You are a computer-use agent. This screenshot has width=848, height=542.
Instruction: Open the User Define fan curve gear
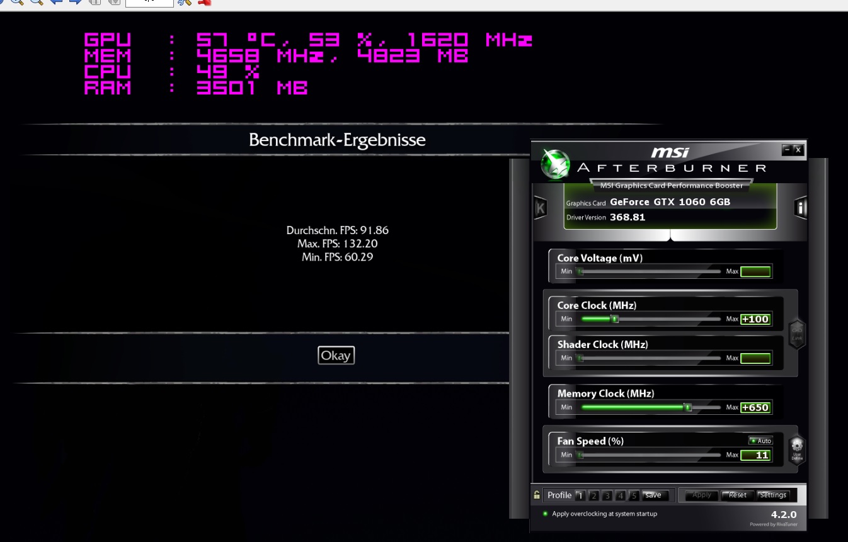click(x=797, y=450)
